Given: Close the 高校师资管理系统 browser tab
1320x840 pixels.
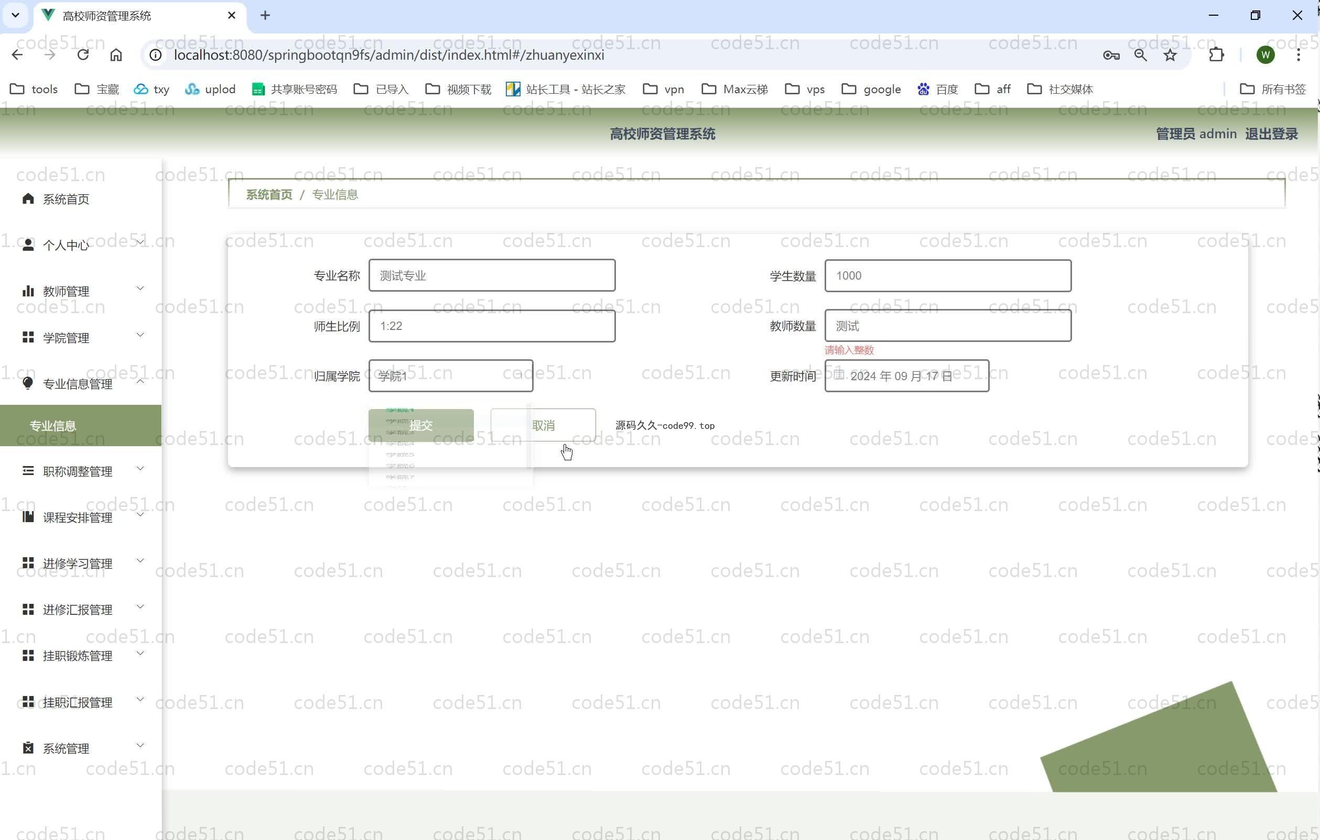Looking at the screenshot, I should tap(231, 15).
